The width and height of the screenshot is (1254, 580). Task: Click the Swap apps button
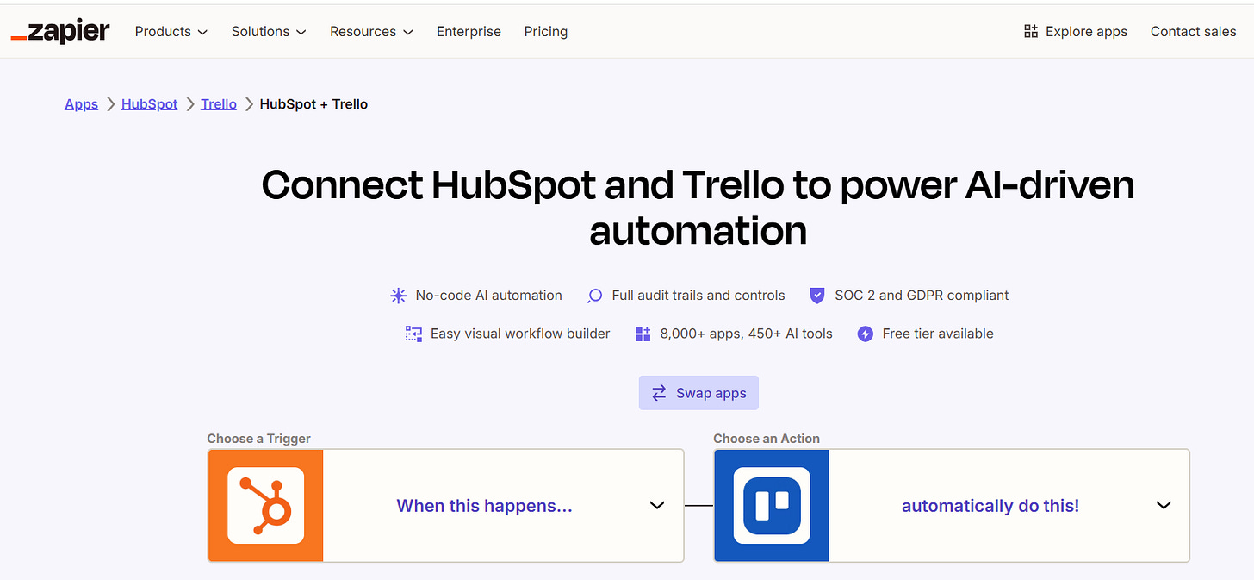click(698, 393)
